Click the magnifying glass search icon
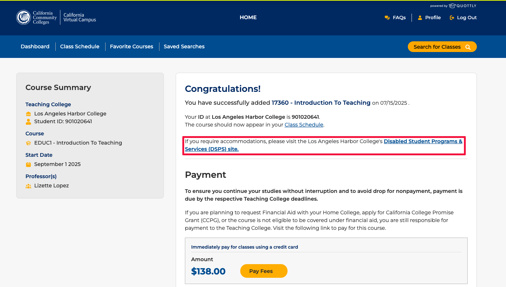Image resolution: width=506 pixels, height=287 pixels. [x=468, y=47]
